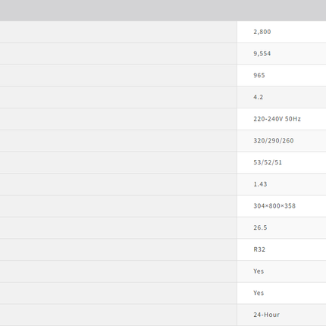
Task: Select the 9,554 specification value
Action: click(x=281, y=54)
